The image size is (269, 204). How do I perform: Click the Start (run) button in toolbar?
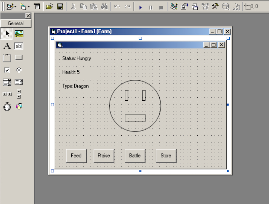(x=141, y=7)
